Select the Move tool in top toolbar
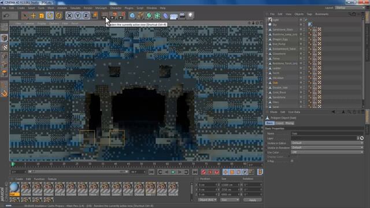This screenshot has width=370, height=208. point(33,16)
